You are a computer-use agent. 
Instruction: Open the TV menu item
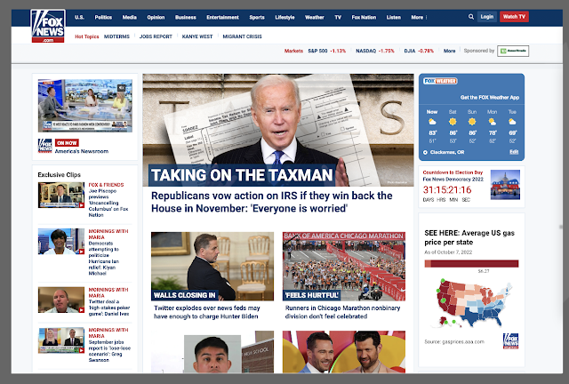coord(338,17)
